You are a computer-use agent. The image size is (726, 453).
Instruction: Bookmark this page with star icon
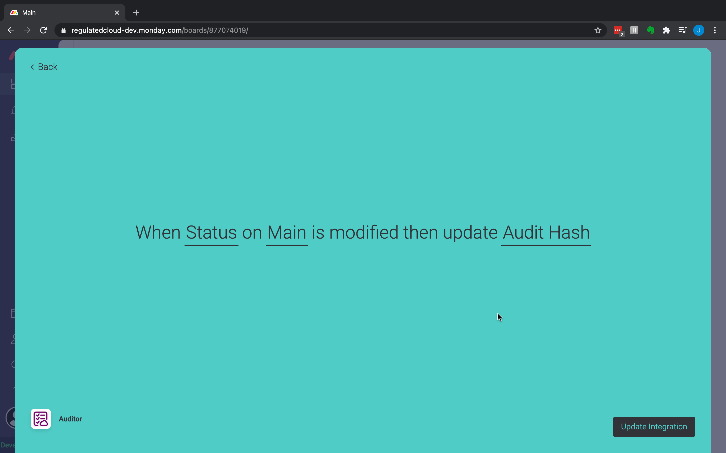(598, 30)
